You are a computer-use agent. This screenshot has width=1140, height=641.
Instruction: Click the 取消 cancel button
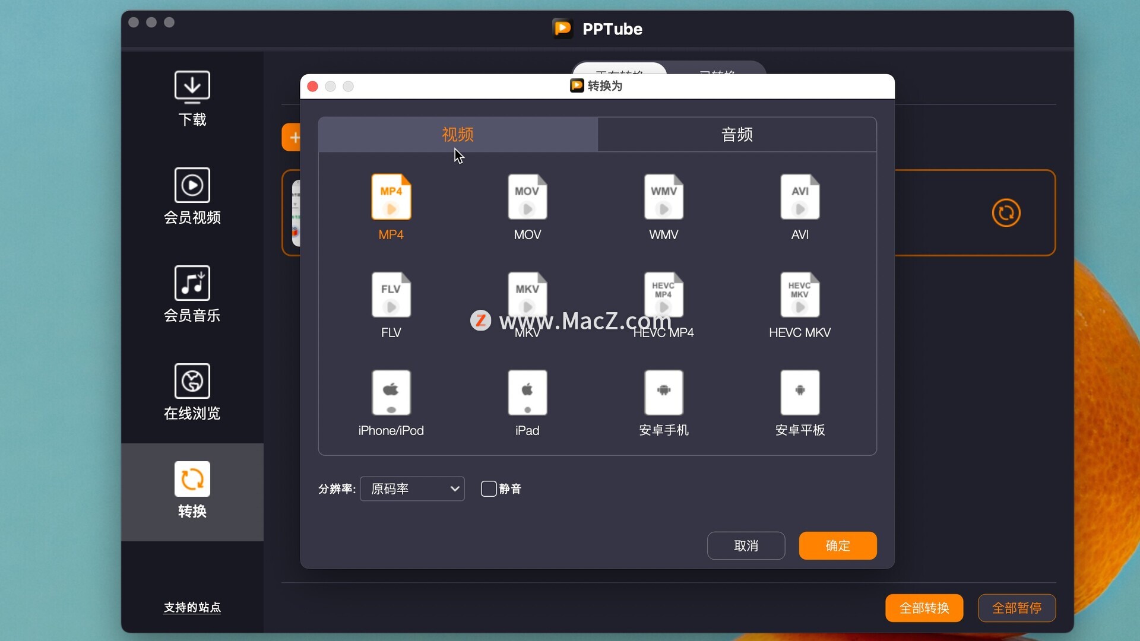pos(746,545)
